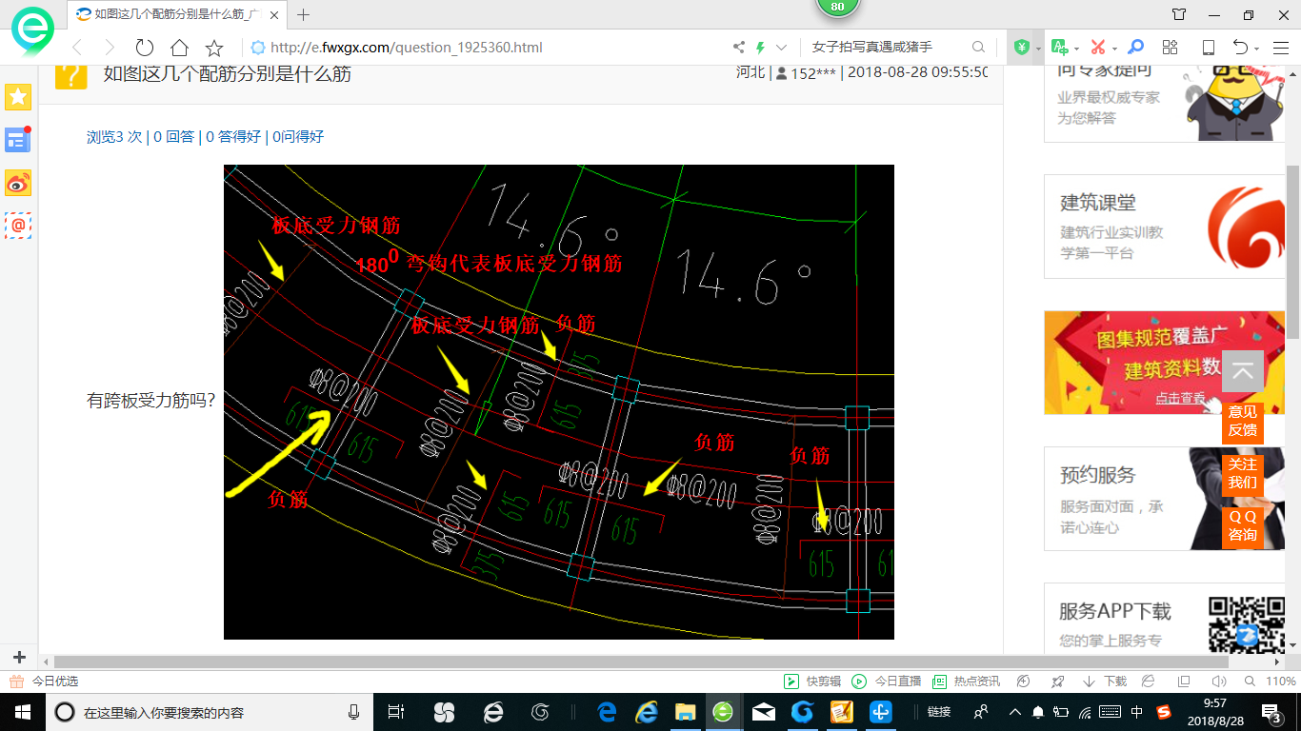The image size is (1301, 731).
Task: Click the back-to-top arrow button
Action: point(1242,371)
